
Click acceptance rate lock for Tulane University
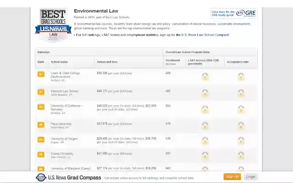[241, 156]
